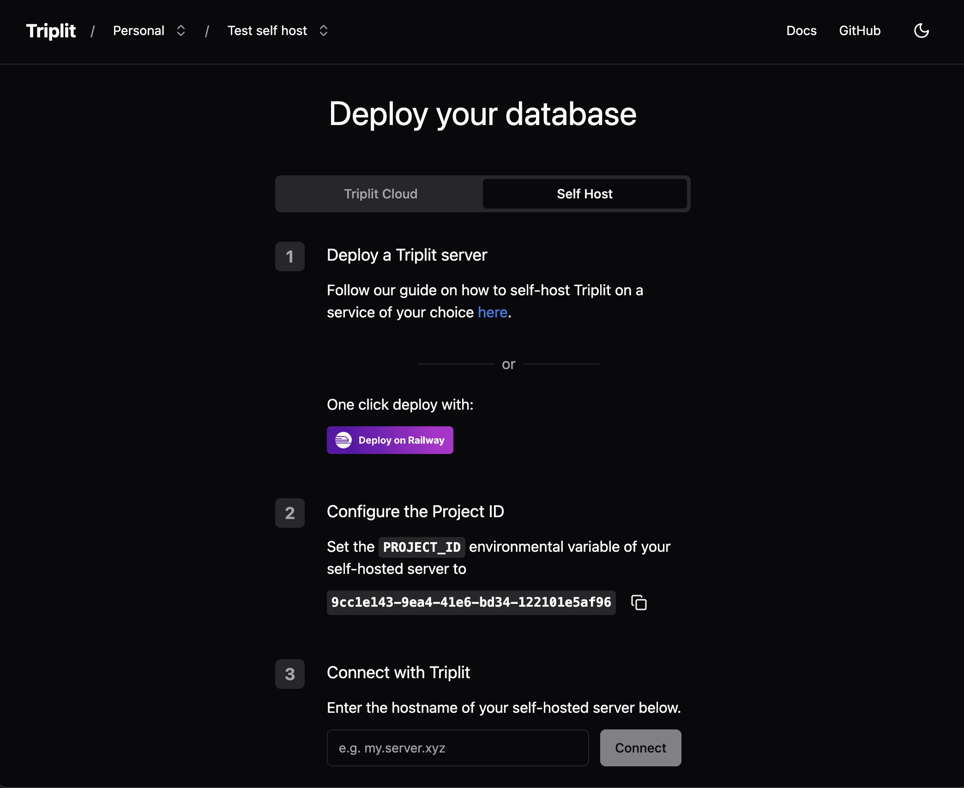Click the copy icon next to project ID
Image resolution: width=964 pixels, height=788 pixels.
pos(640,602)
